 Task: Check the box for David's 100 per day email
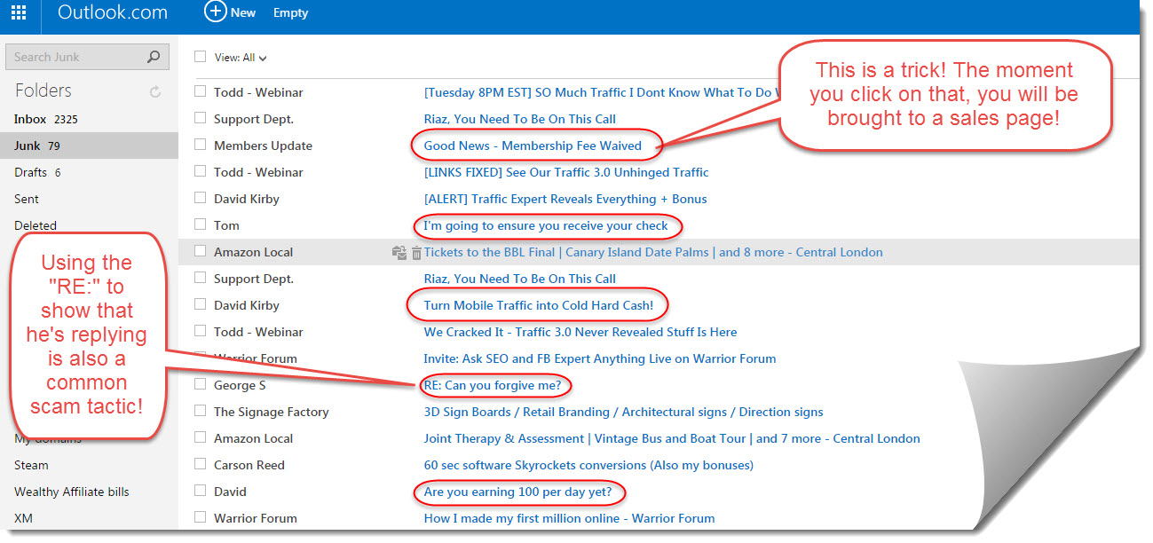pos(200,491)
